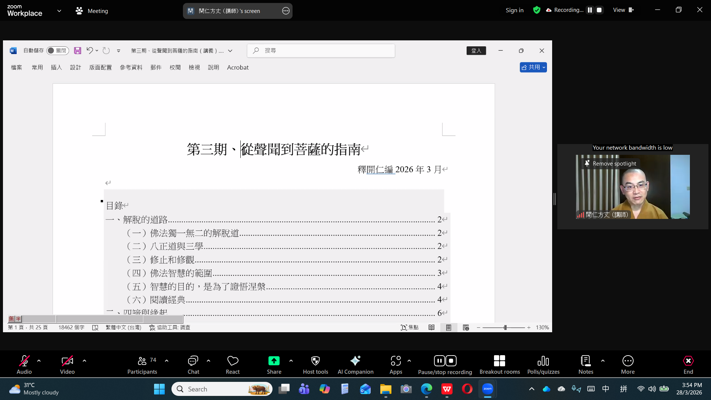Click Remove spotlight on video
The height and width of the screenshot is (400, 711).
[610, 164]
